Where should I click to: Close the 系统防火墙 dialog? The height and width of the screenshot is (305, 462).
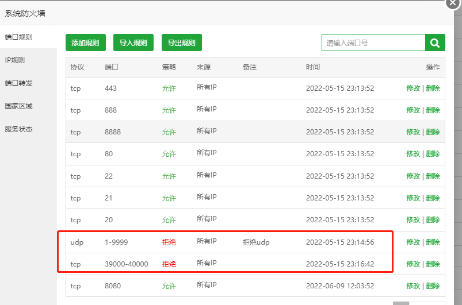click(x=454, y=3)
